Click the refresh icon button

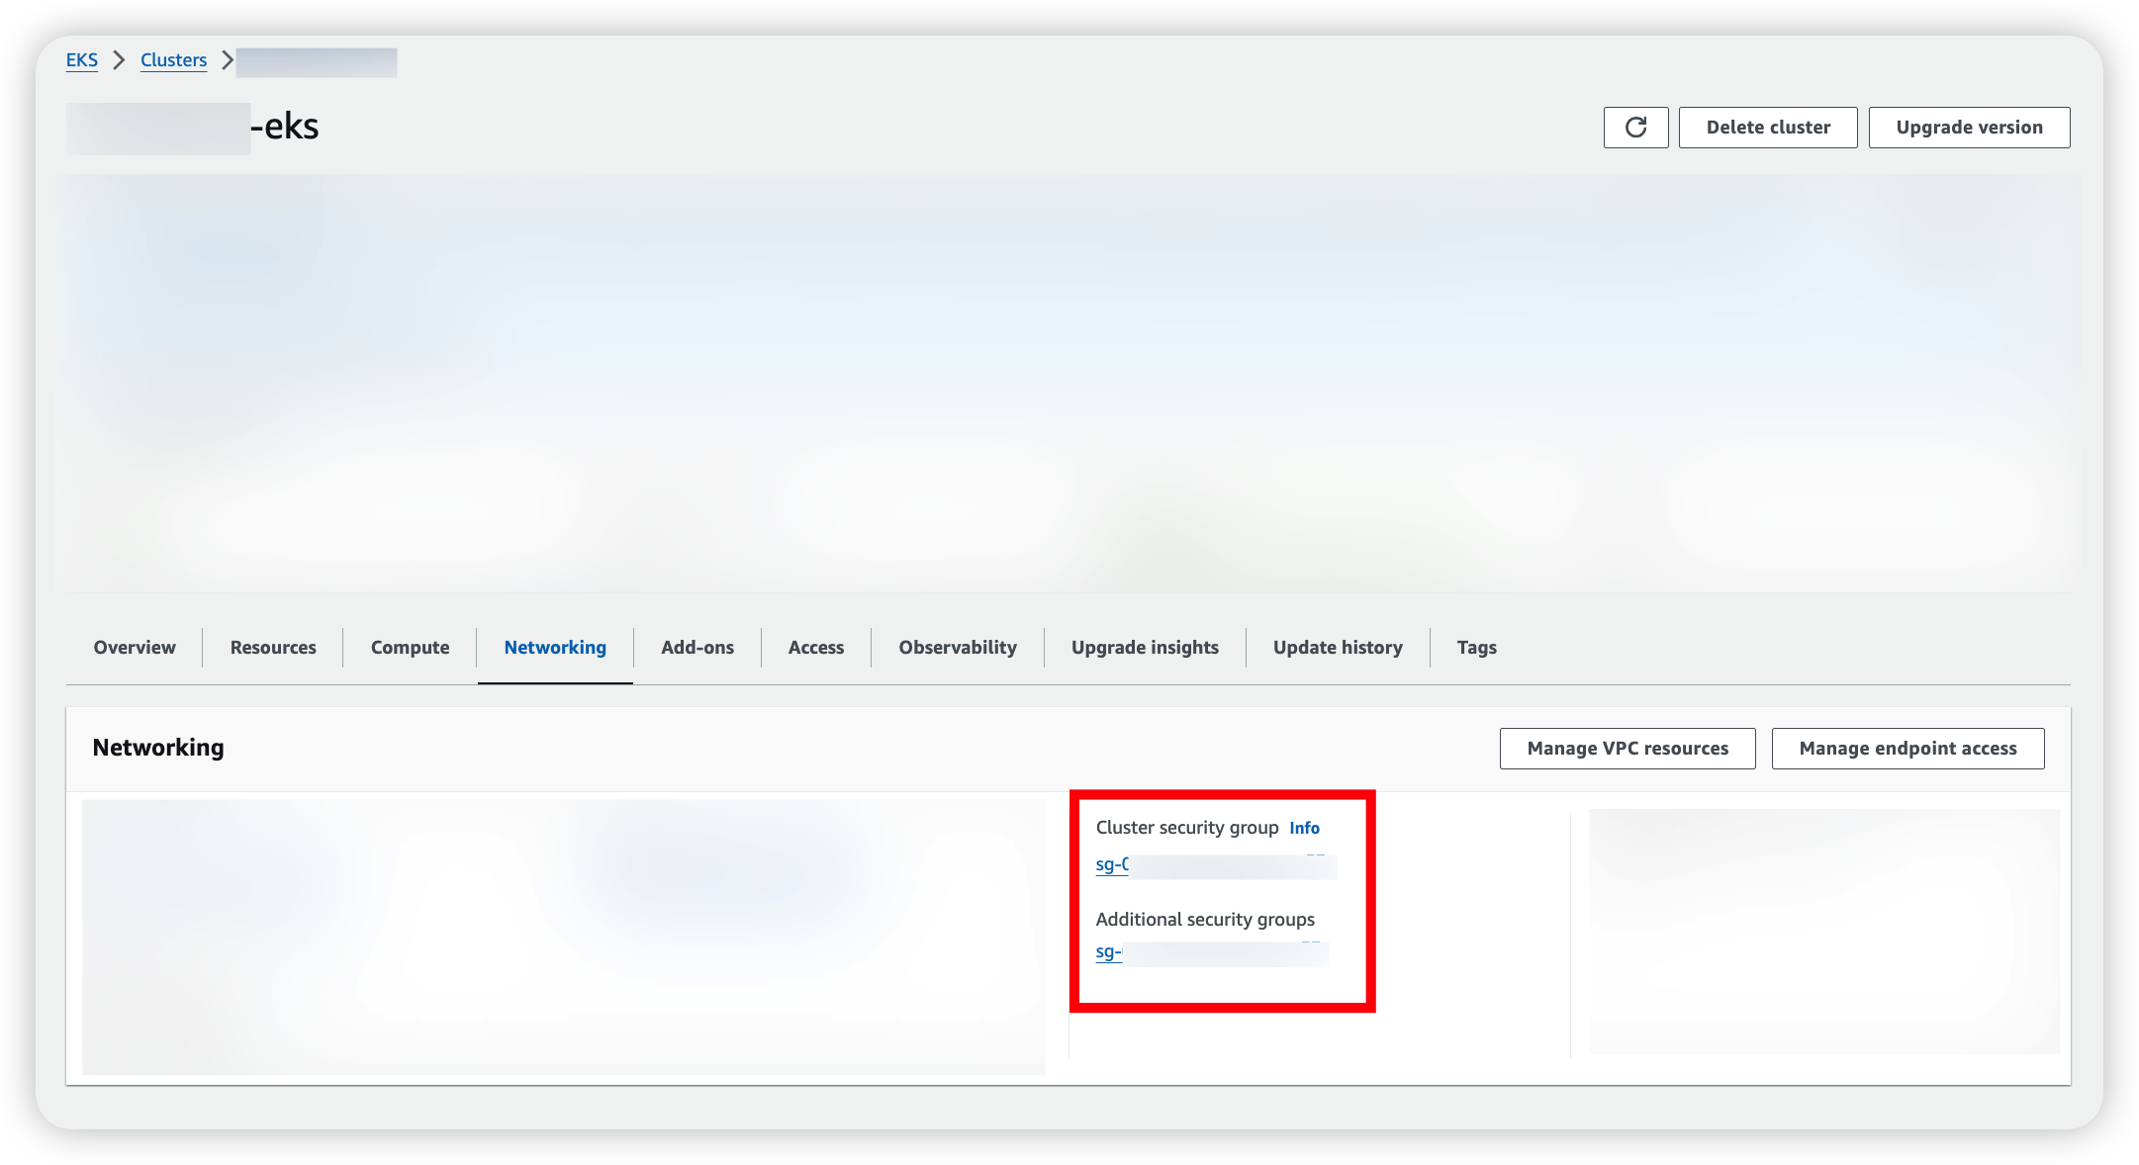tap(1635, 128)
